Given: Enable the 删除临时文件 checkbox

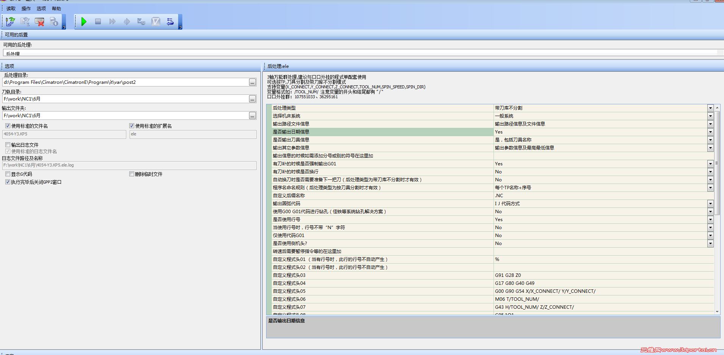Looking at the screenshot, I should point(132,174).
